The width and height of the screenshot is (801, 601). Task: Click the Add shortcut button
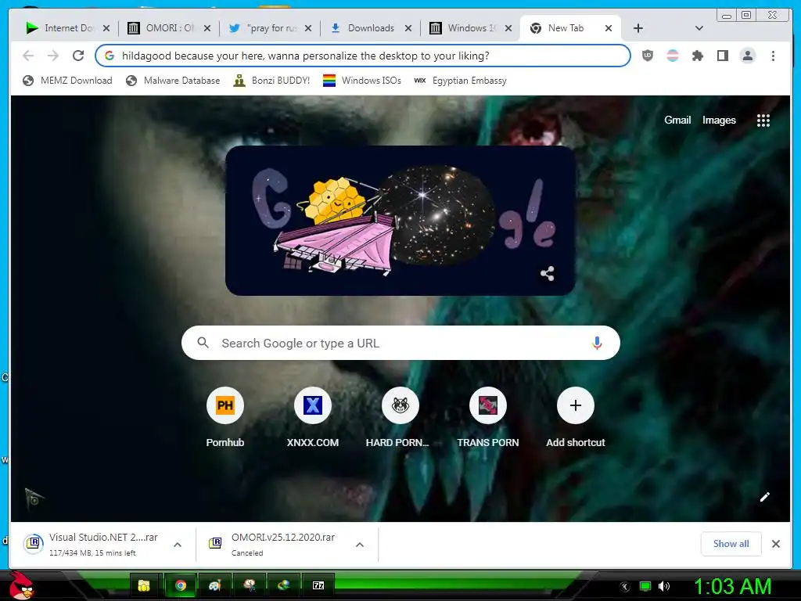(576, 416)
